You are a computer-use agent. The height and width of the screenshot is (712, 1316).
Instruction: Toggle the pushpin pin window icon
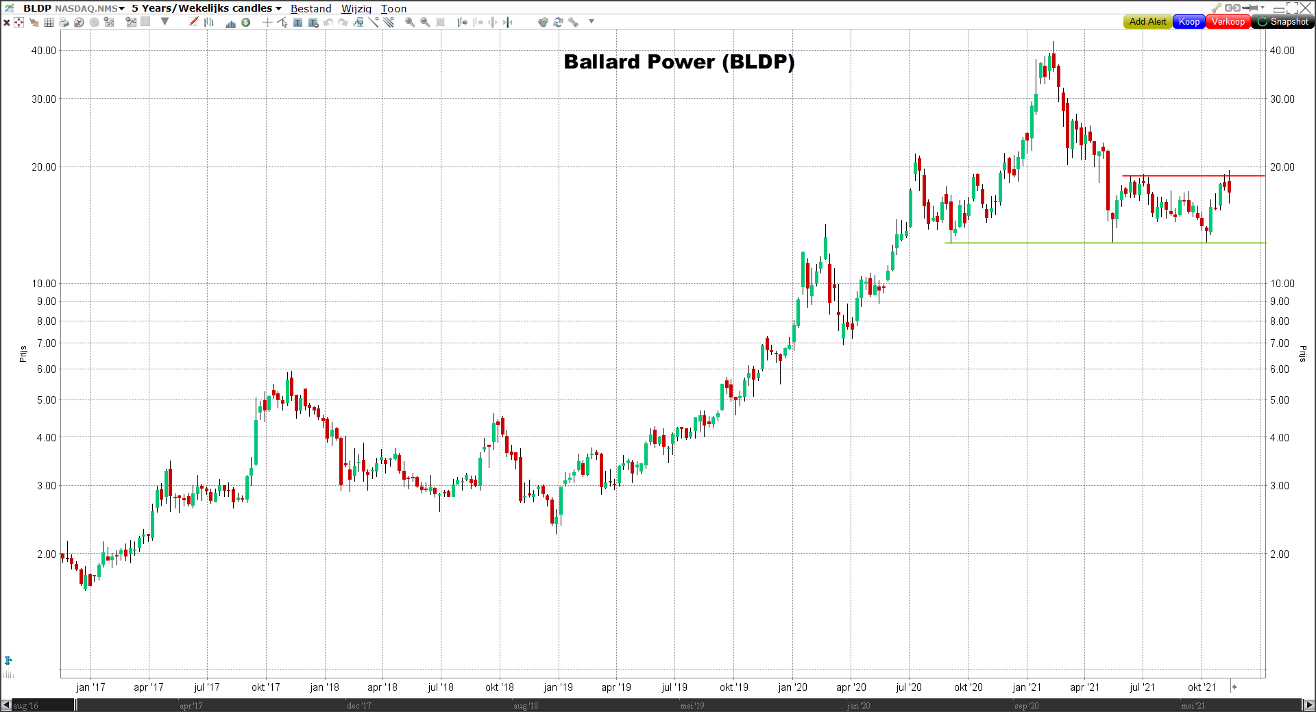pyautogui.click(x=1250, y=8)
